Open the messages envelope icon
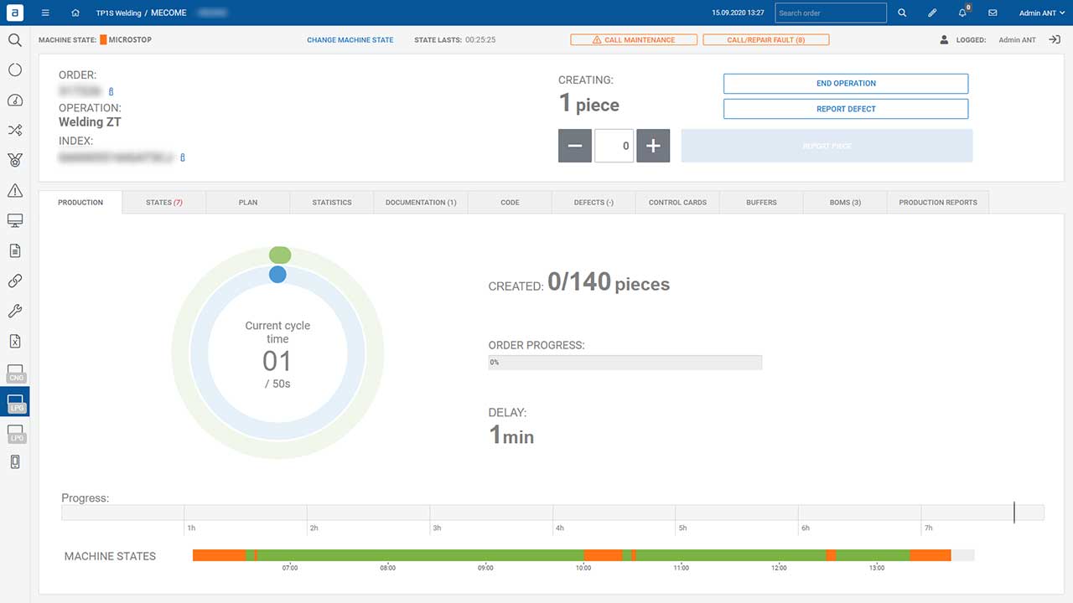The width and height of the screenshot is (1073, 603). (x=993, y=13)
